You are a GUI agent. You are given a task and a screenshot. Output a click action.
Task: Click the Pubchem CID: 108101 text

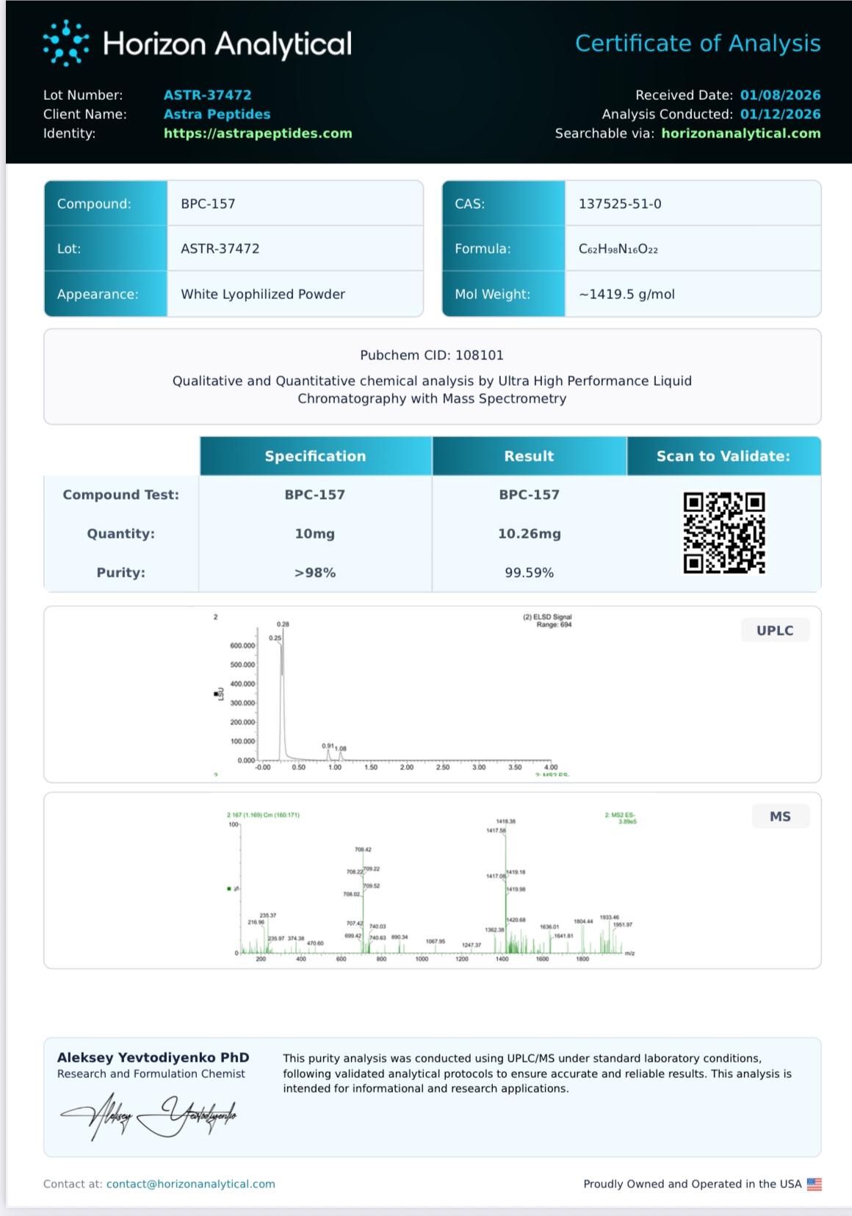432,355
